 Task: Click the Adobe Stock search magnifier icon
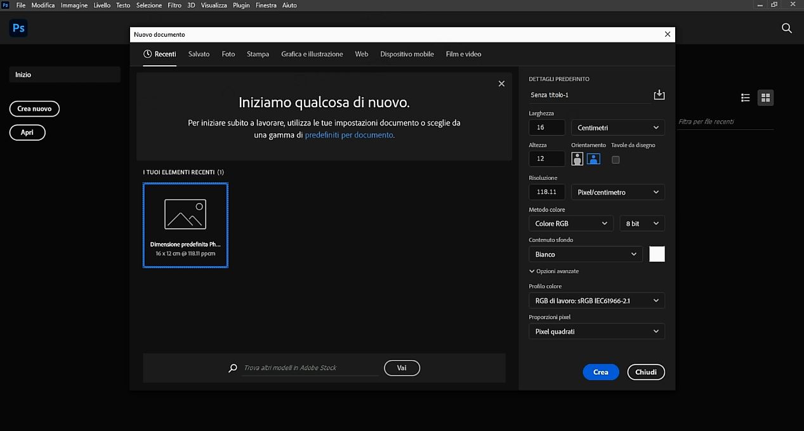(x=233, y=368)
